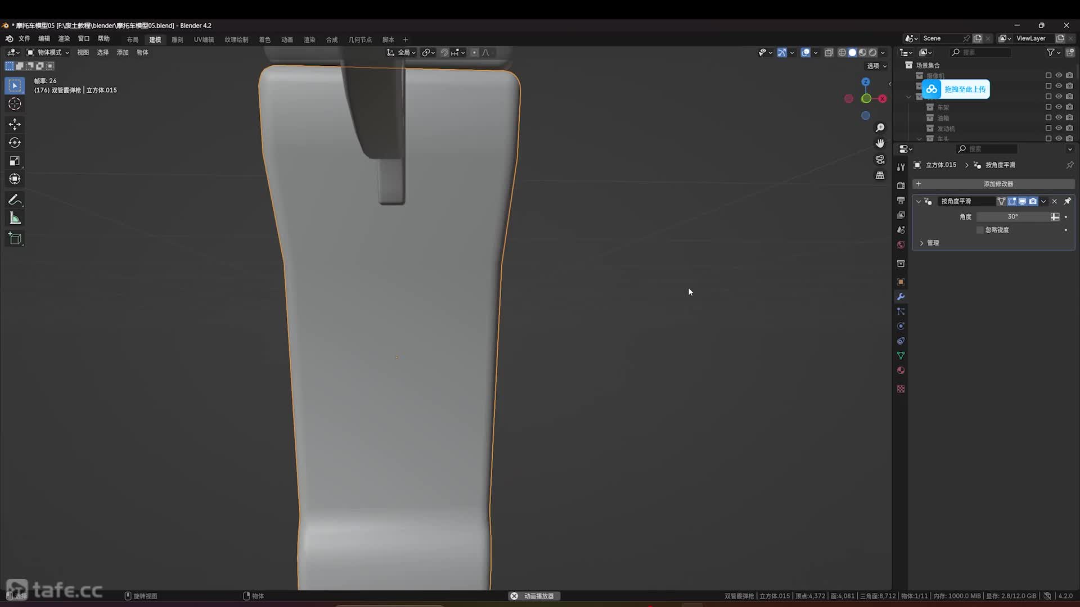Image resolution: width=1080 pixels, height=607 pixels.
Task: Open the Object properties tab
Action: [901, 282]
